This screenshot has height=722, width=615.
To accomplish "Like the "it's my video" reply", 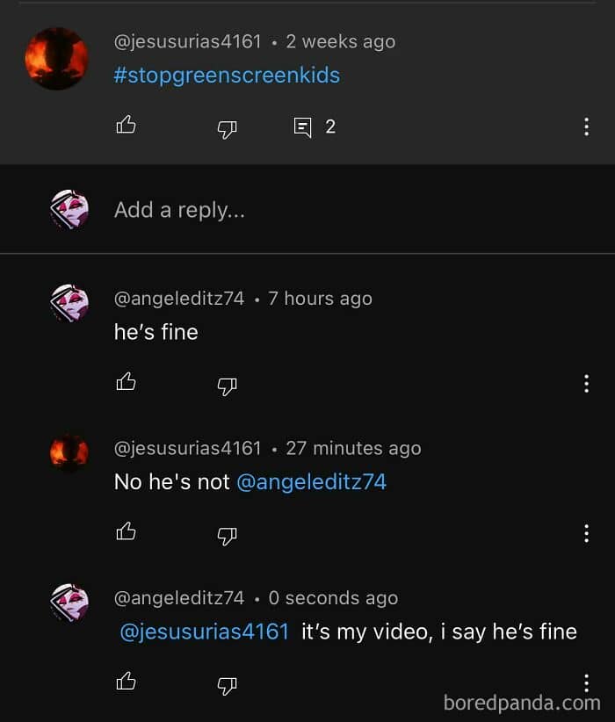I will coord(127,681).
